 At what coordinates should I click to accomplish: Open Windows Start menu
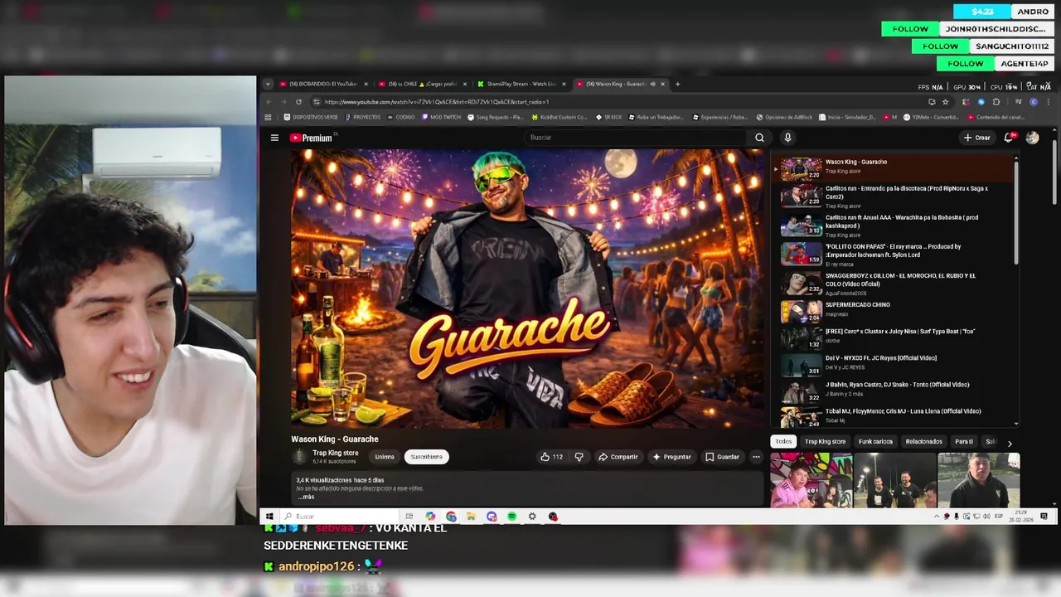point(269,517)
